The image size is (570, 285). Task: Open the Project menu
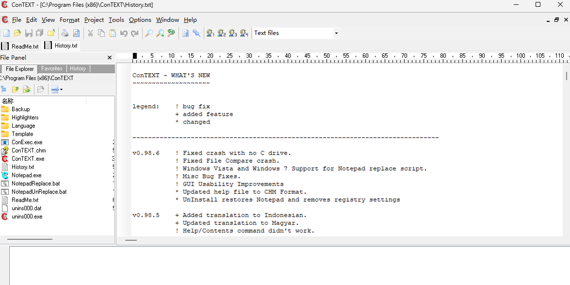click(94, 20)
